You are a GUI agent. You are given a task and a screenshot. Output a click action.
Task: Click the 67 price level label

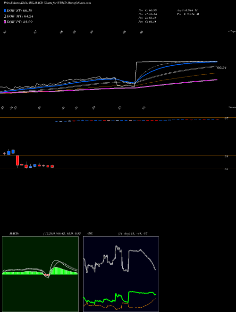click(226, 119)
